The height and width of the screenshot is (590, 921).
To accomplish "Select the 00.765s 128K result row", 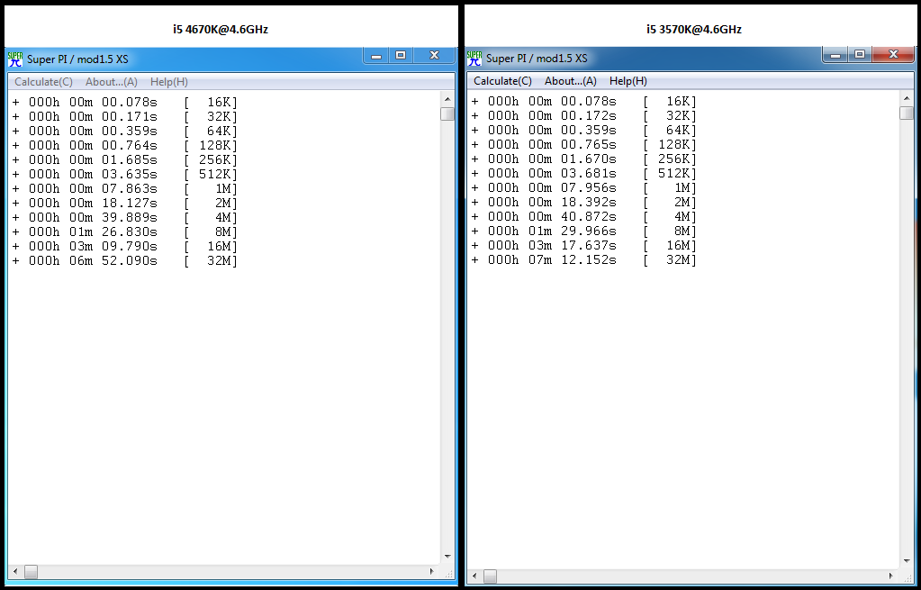I will click(584, 144).
